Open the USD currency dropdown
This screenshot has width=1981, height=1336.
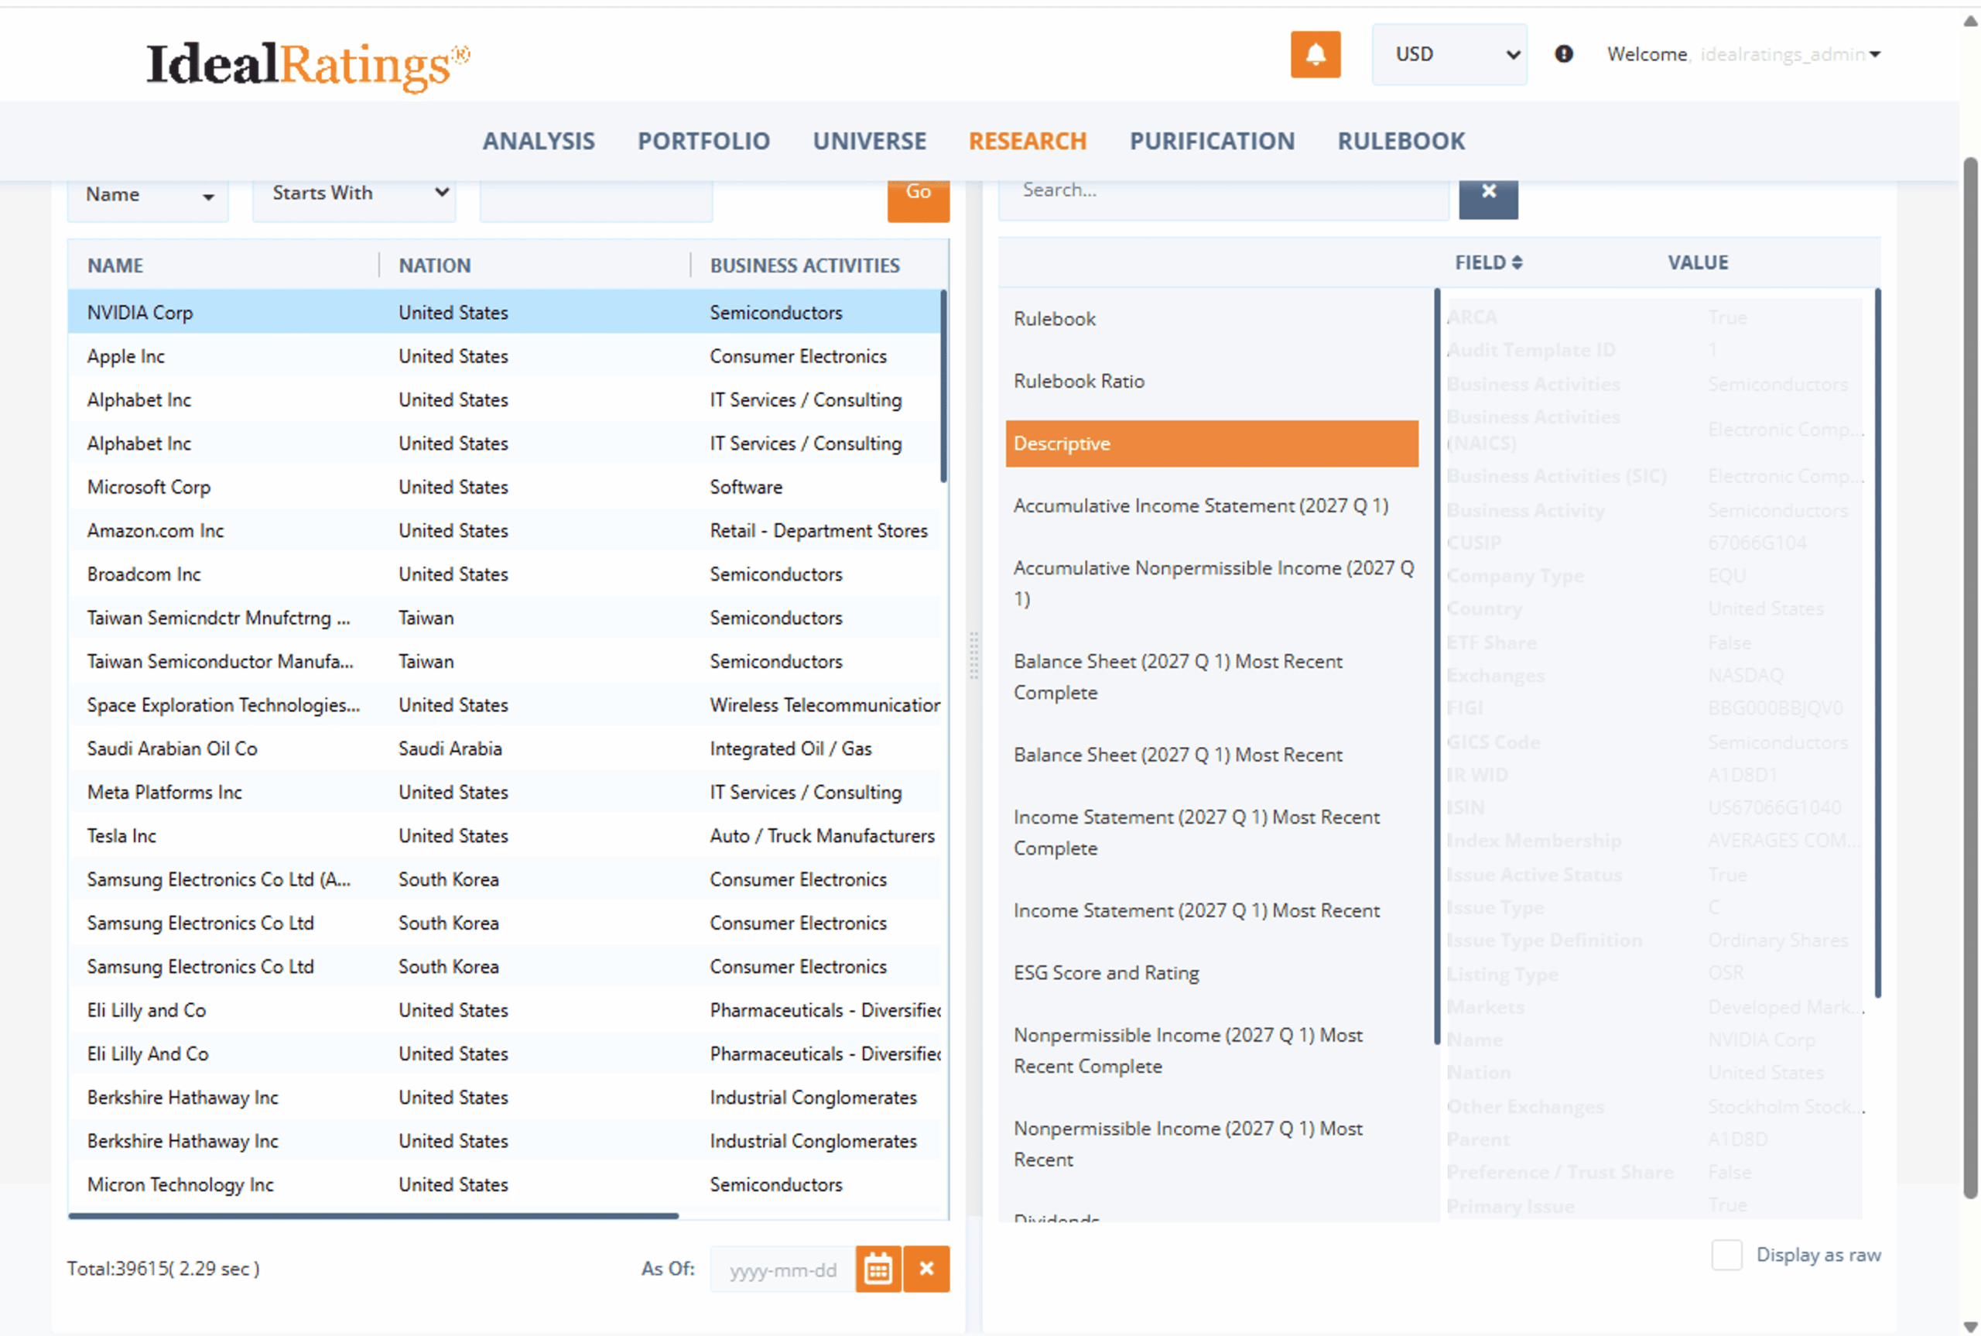coord(1448,54)
